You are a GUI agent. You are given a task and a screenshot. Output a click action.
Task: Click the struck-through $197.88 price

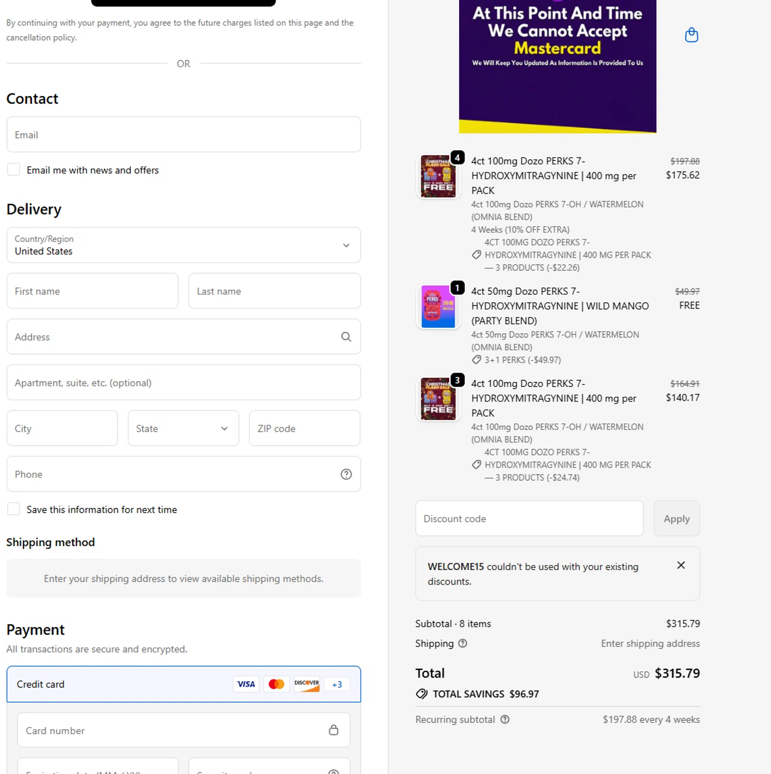click(685, 161)
